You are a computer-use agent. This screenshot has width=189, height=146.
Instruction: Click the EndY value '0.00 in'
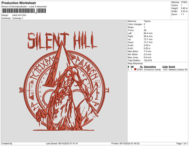click(x=147, y=48)
